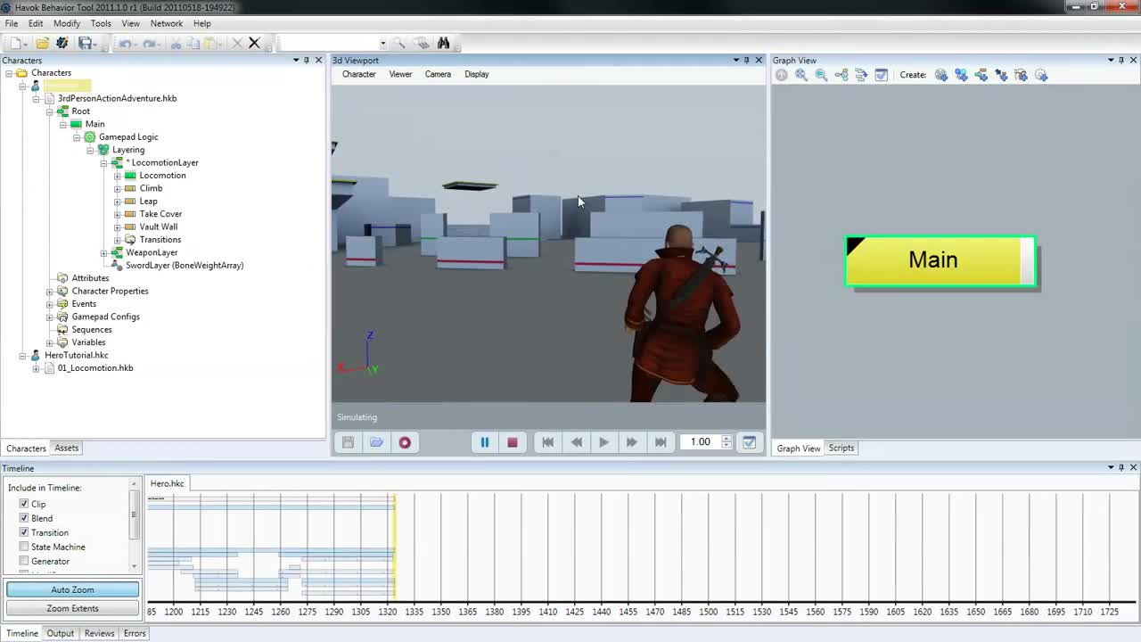Open the Camera menu in the 3d Viewport
This screenshot has width=1141, height=642.
coord(438,74)
